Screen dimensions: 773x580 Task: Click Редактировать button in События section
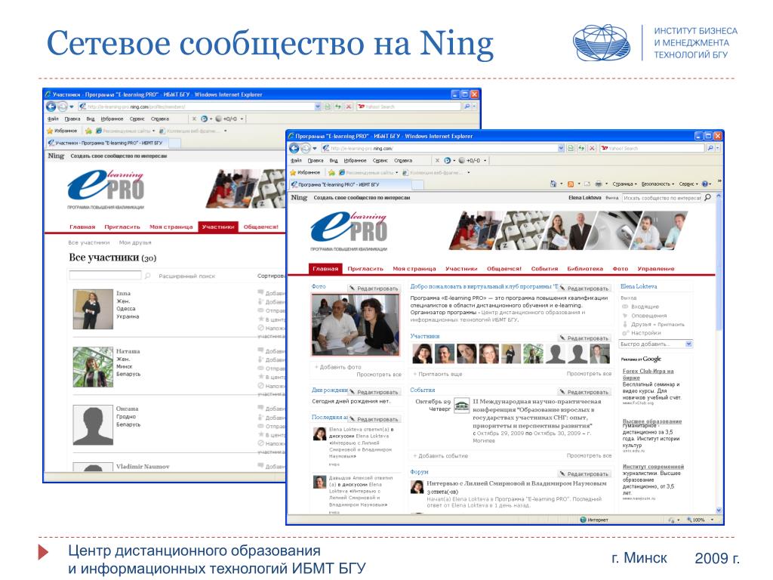click(585, 392)
